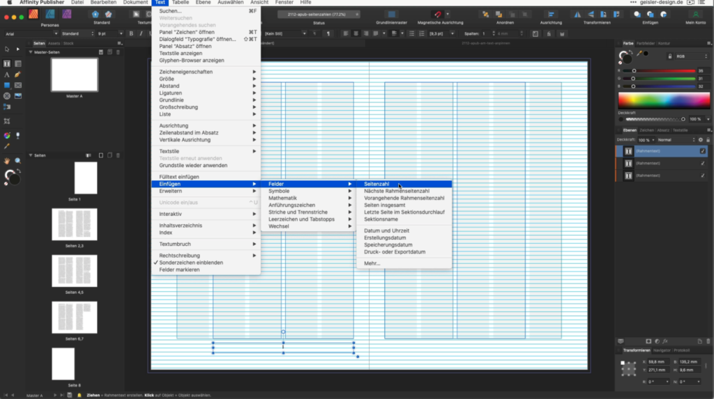This screenshot has width=714, height=399.
Task: Click the Ausrichtung alignment icon
Action: point(551,14)
